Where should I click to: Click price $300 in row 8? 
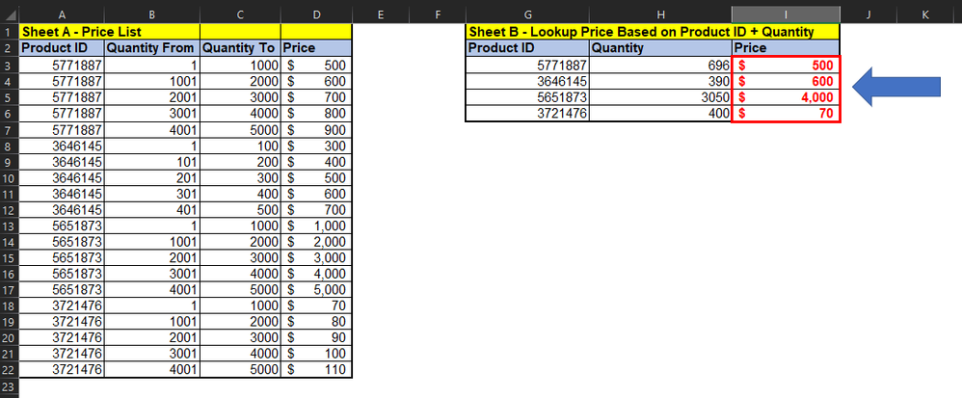[316, 146]
